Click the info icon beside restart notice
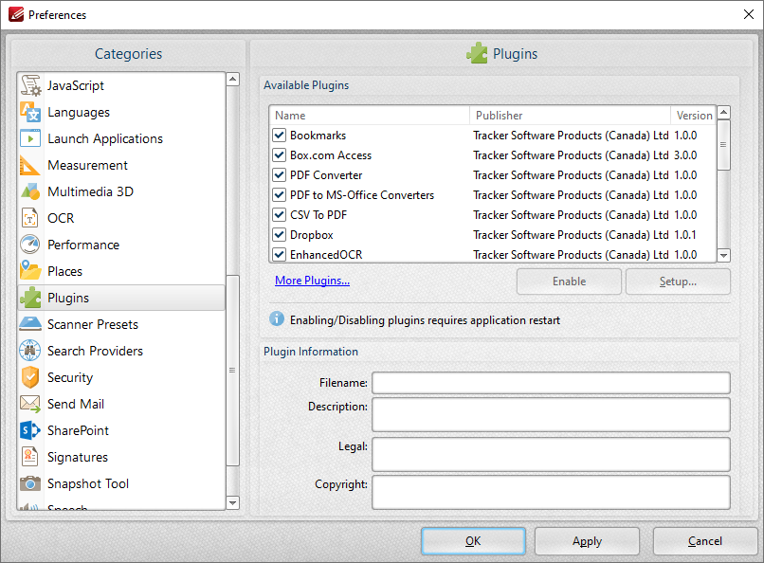The height and width of the screenshot is (563, 764). (x=277, y=319)
